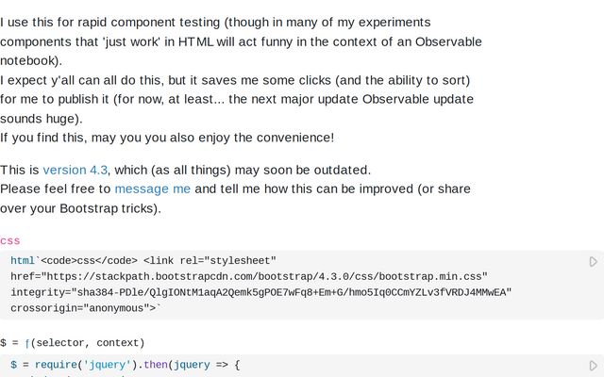
Task: Open the version 4.3 link
Action: tap(75, 170)
